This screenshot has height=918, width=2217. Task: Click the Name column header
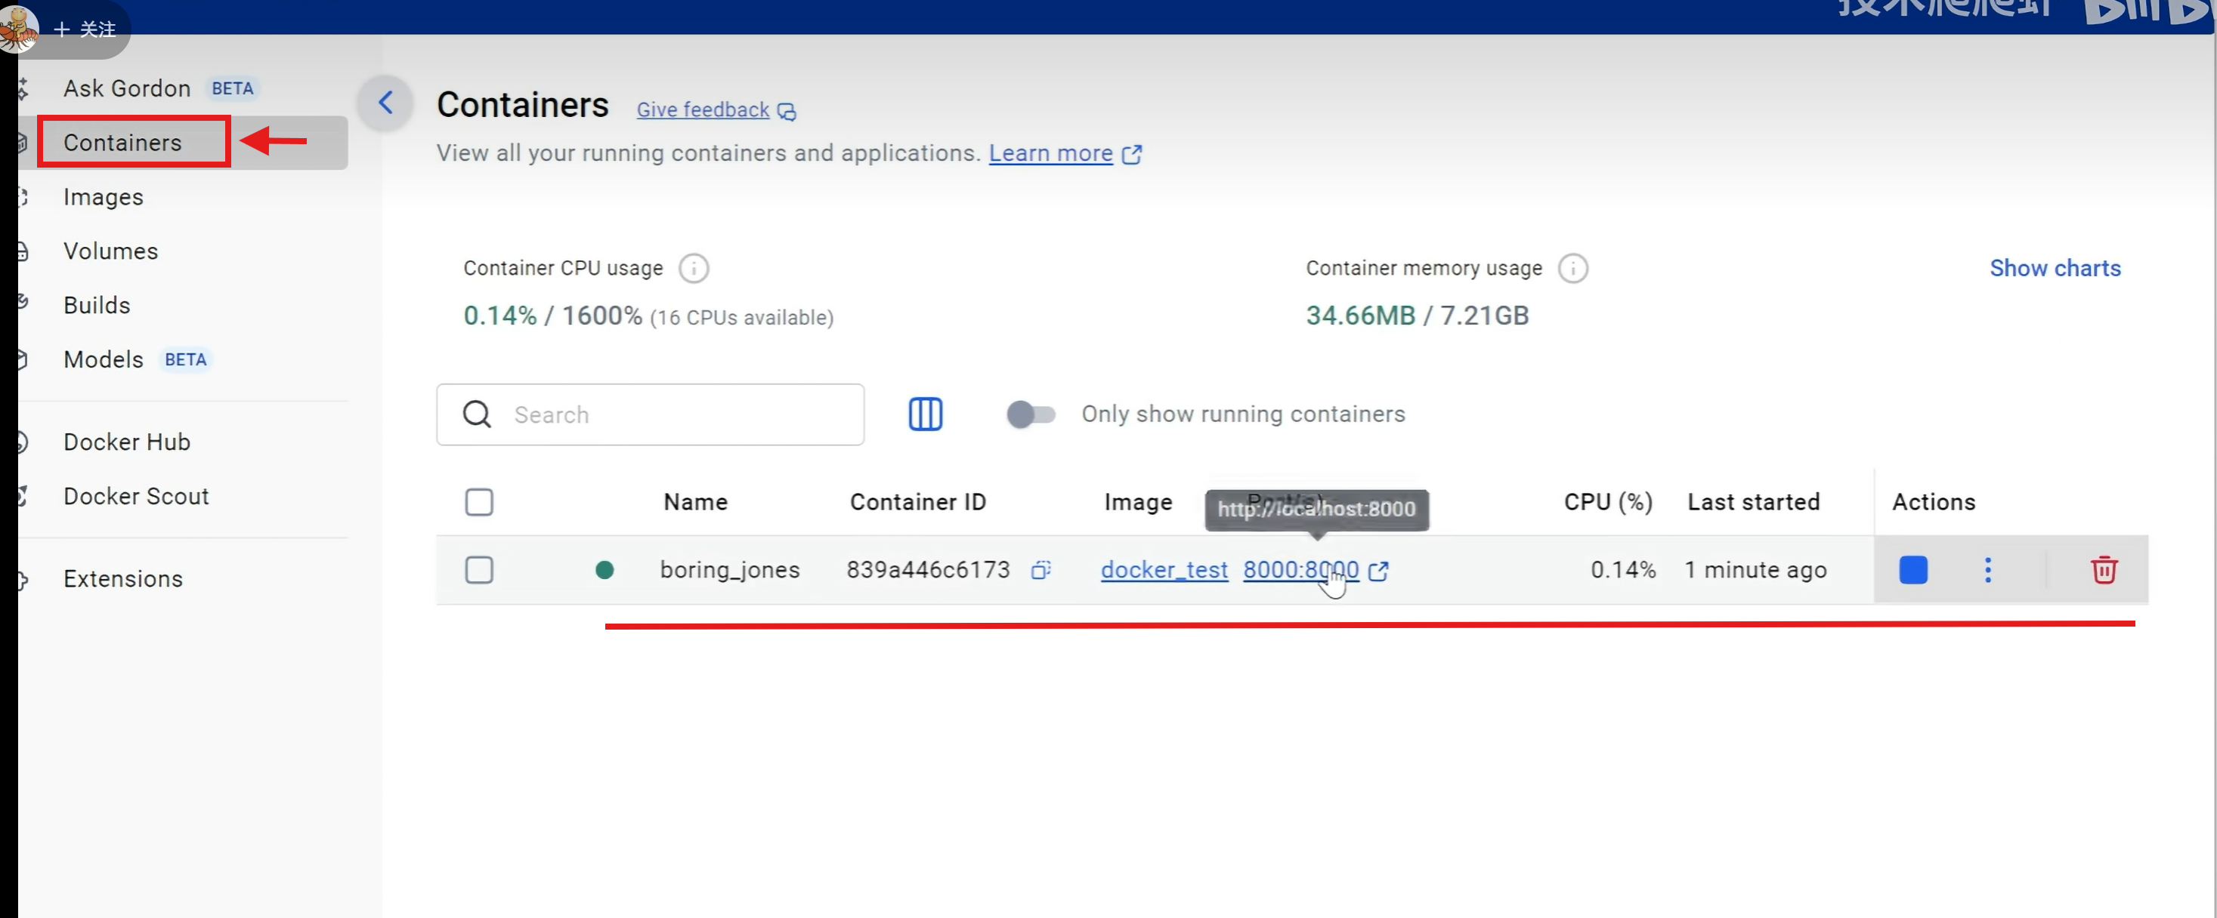coord(695,502)
